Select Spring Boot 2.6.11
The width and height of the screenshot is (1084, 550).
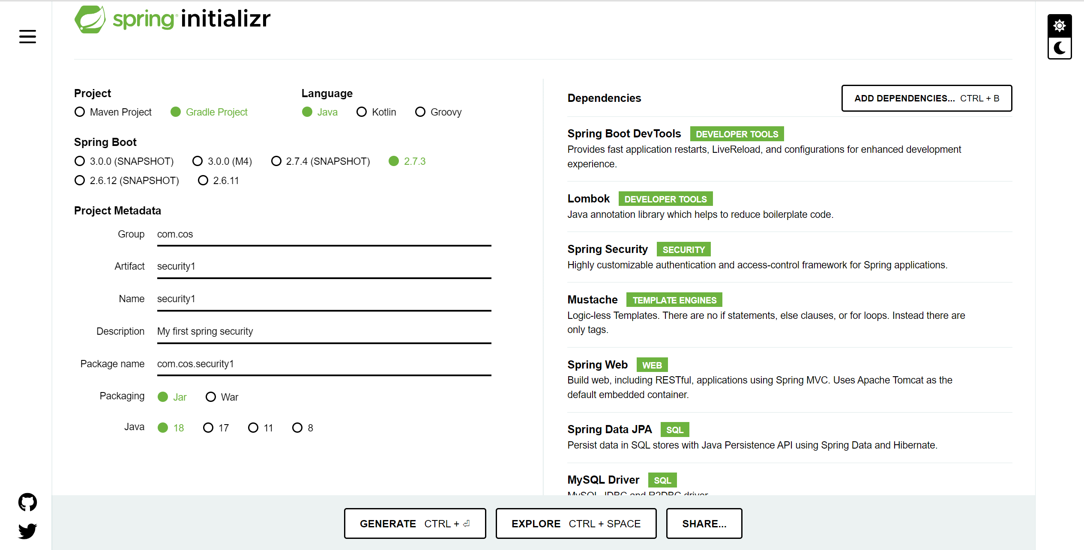click(x=218, y=181)
